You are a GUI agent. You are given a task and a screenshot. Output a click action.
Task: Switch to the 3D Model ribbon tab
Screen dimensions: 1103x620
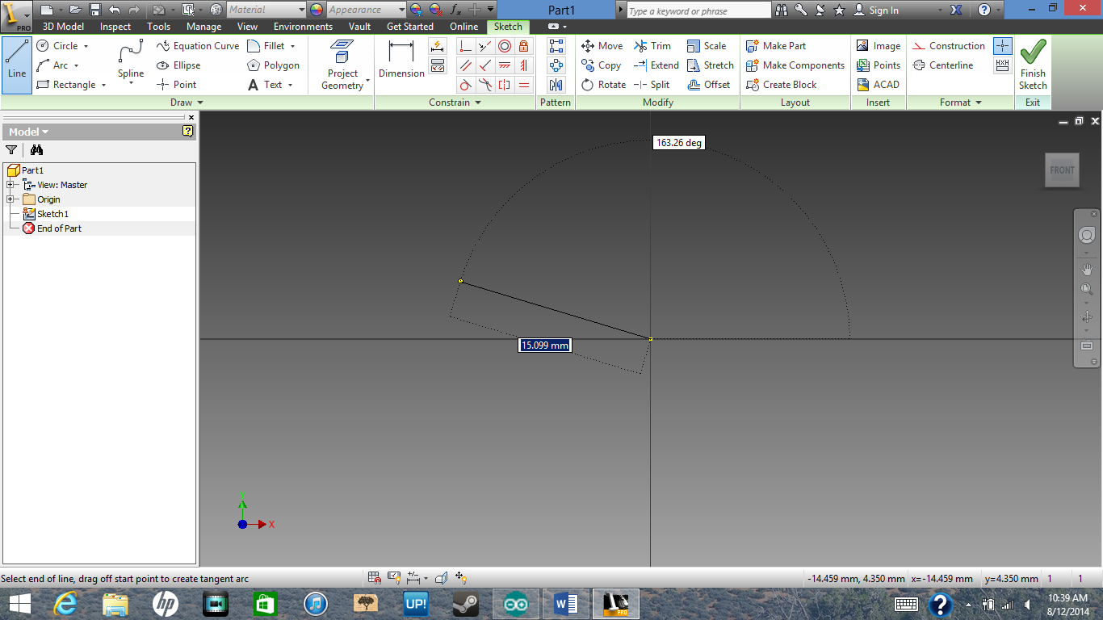[65, 26]
